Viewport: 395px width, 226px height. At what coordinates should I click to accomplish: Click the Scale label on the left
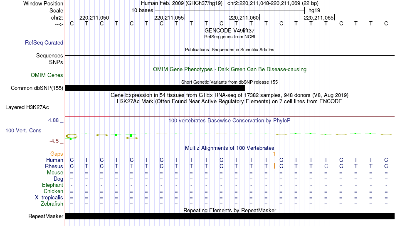tap(56, 10)
